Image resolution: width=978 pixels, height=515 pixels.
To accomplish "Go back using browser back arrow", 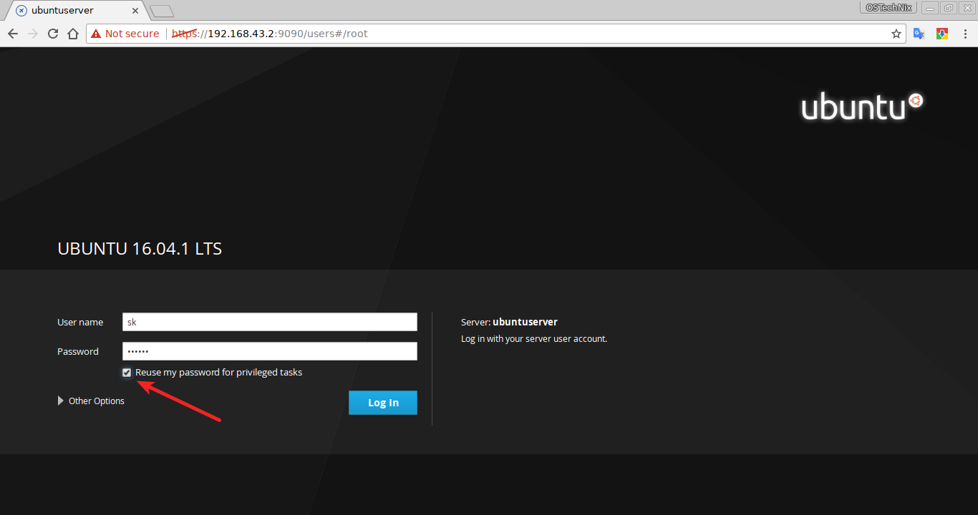I will (x=13, y=34).
